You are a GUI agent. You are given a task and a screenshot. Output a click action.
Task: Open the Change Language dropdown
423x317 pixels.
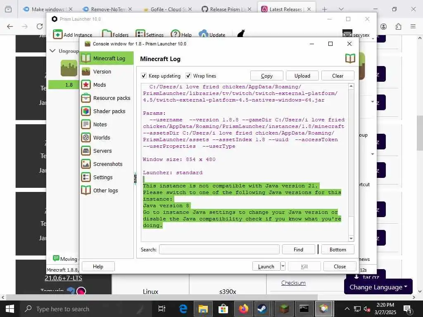(x=378, y=287)
